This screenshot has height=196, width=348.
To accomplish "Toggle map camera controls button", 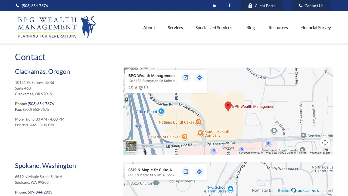I will pyautogui.click(x=325, y=143).
